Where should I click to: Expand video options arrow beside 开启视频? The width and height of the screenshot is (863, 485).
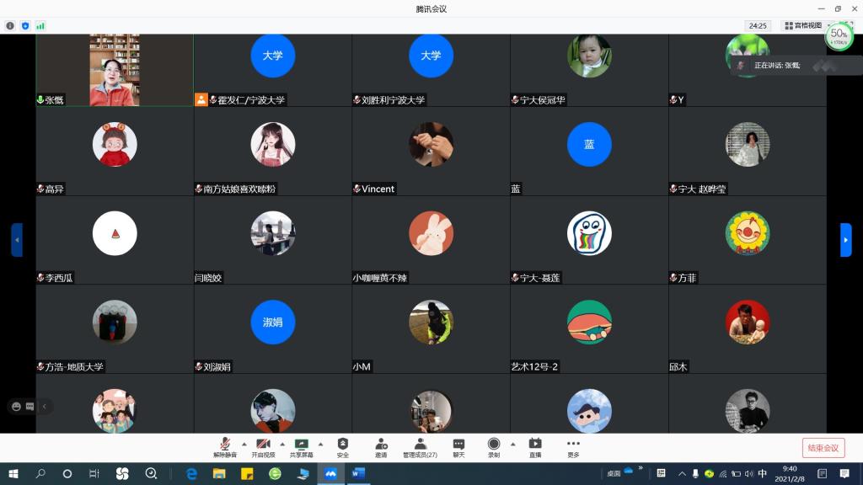tap(282, 444)
